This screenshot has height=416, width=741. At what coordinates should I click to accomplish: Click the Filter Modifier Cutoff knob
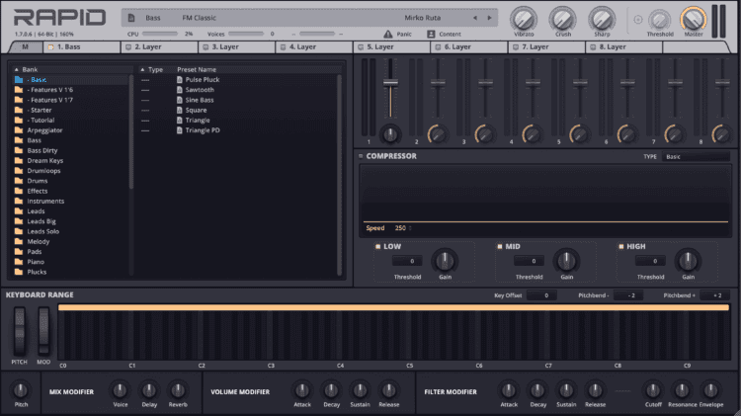653,390
